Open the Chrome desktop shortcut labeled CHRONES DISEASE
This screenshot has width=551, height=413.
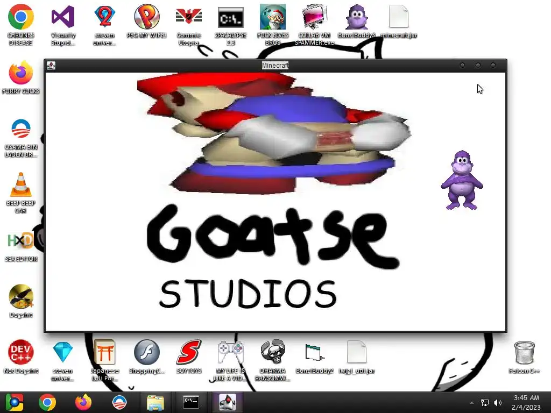tap(21, 25)
